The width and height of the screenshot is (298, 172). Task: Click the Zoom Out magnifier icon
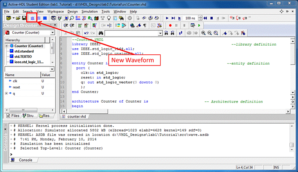(x=210, y=33)
